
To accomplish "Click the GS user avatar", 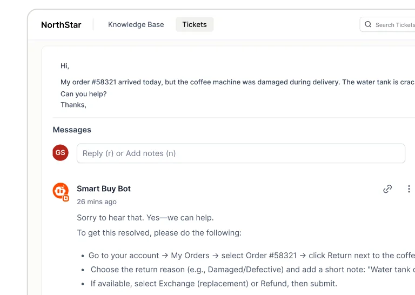I will tap(61, 153).
